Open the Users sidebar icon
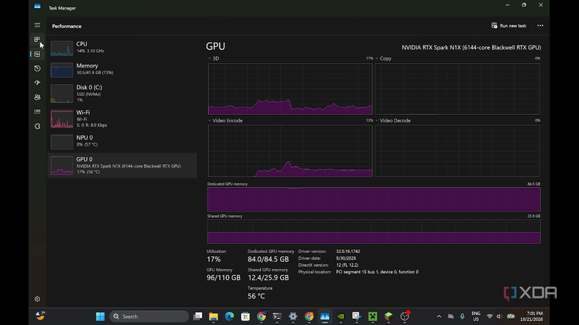This screenshot has width=579, height=325. point(37,97)
